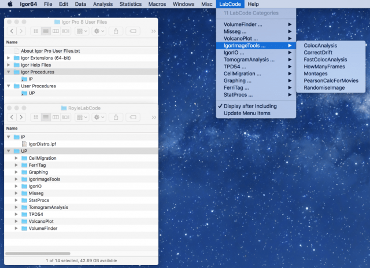Collapse Igor Procedures folder
The width and height of the screenshot is (370, 268).
click(x=9, y=72)
